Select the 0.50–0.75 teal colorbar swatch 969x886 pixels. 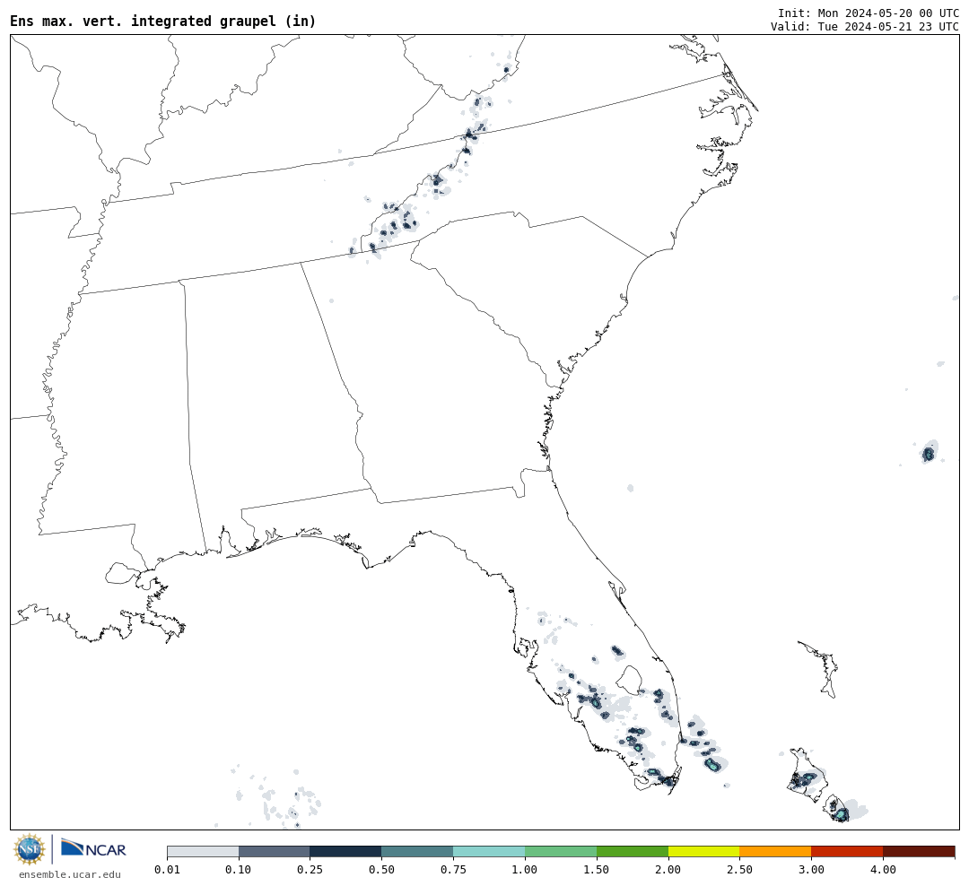pos(417,852)
